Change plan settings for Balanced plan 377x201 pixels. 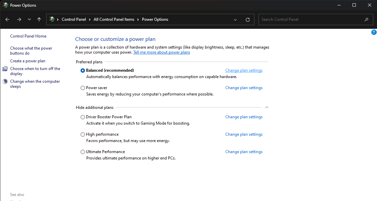244,70
